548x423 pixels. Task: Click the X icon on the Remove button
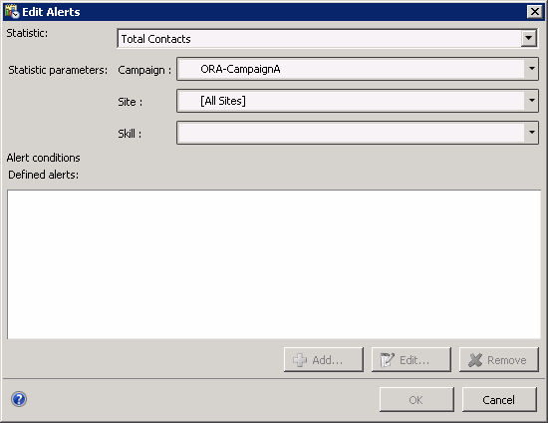point(475,360)
